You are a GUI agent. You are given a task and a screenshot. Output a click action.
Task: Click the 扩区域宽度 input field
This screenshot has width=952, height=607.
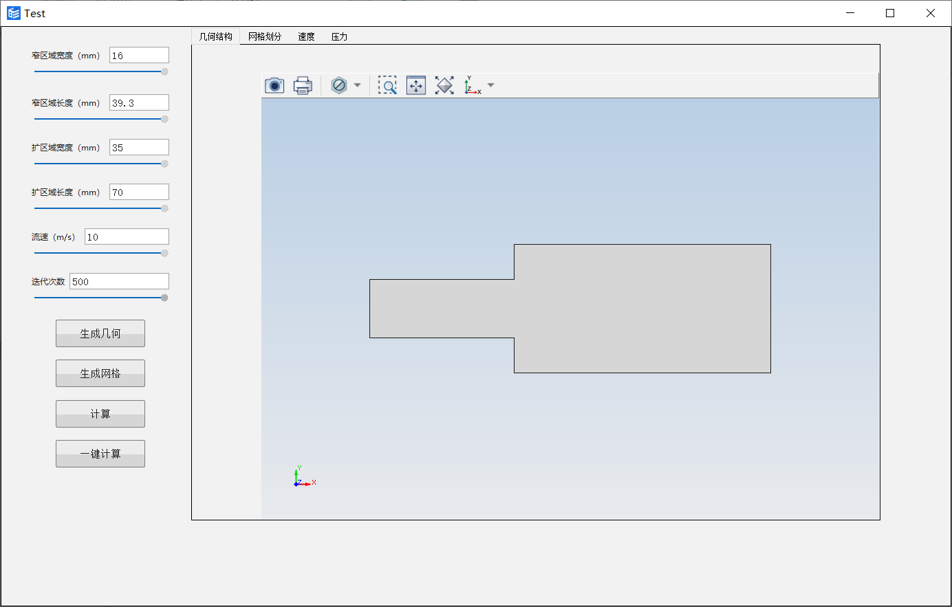pos(139,147)
